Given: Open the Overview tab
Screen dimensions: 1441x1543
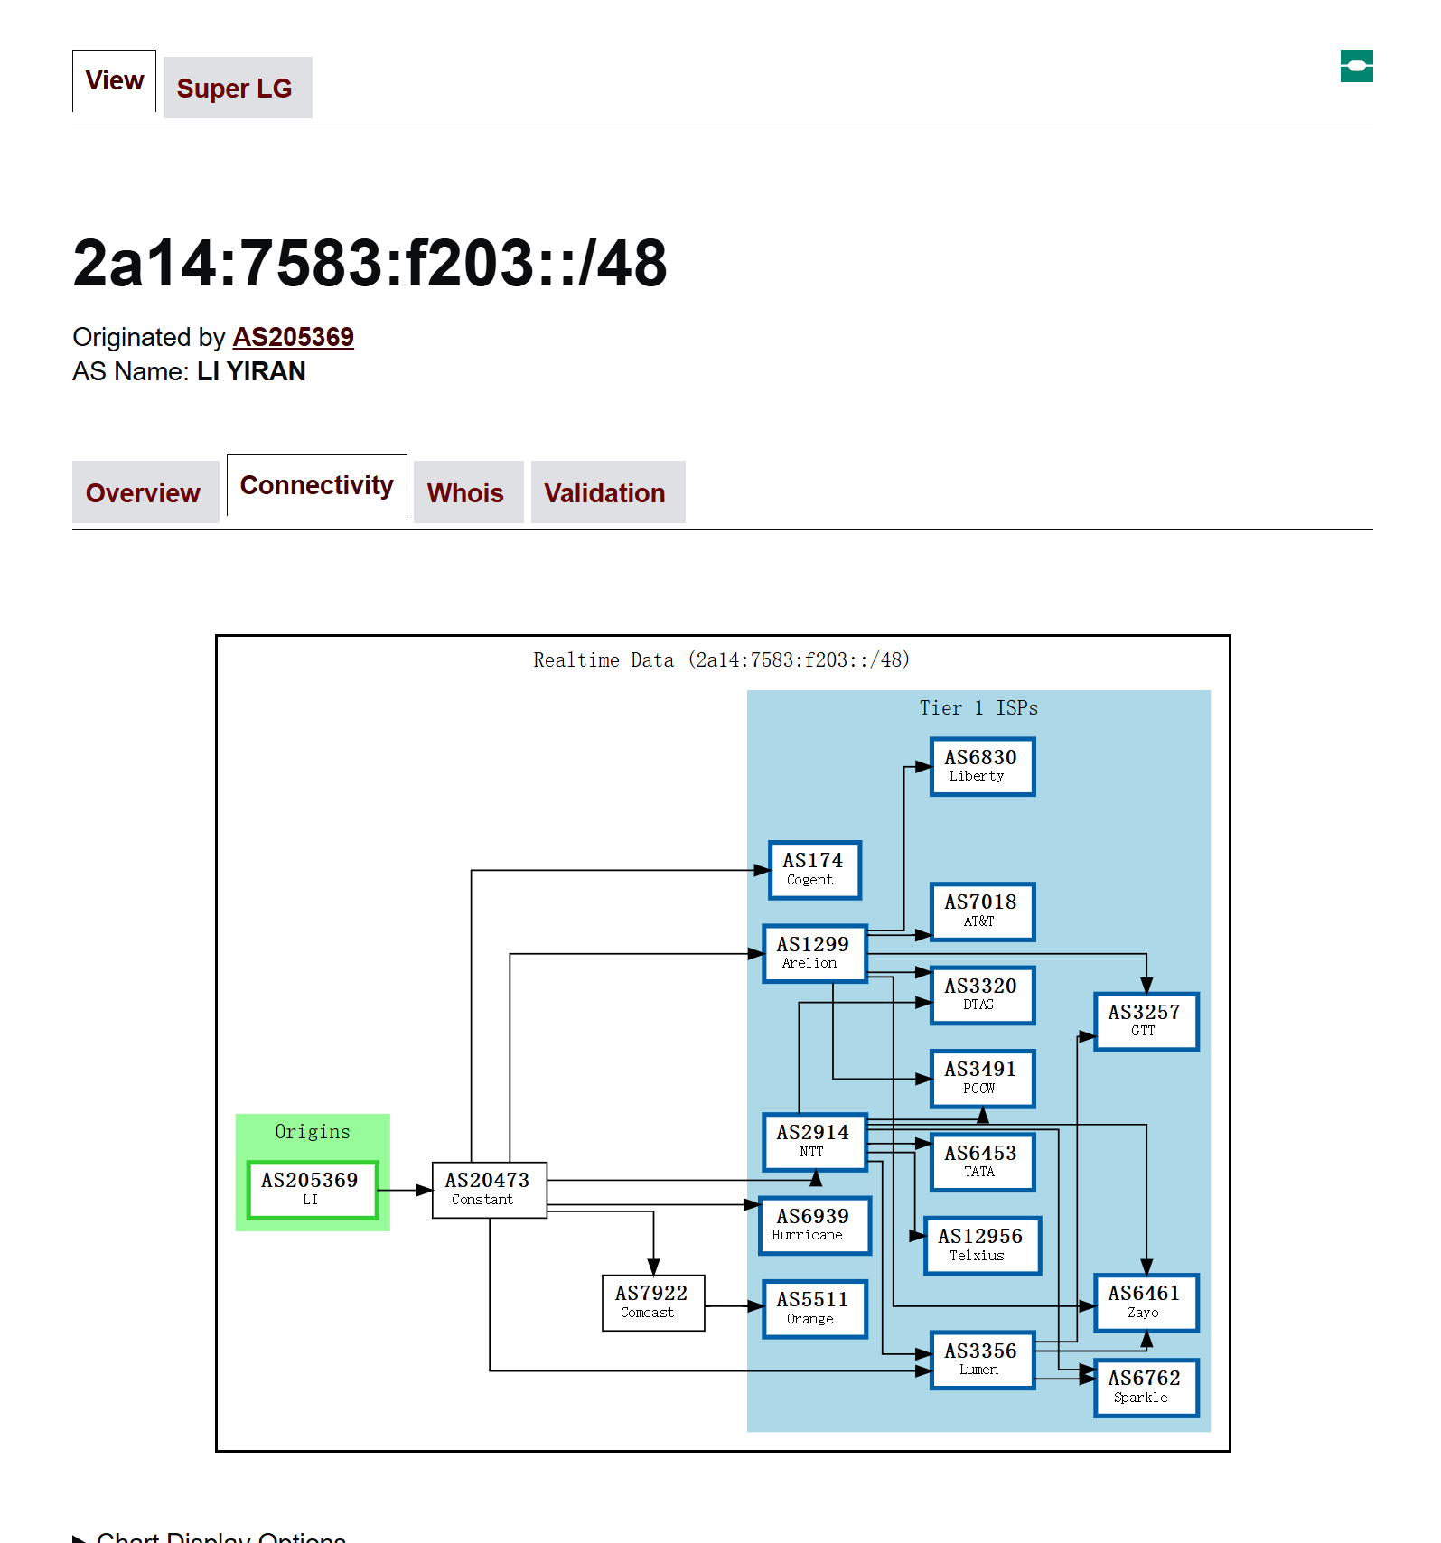Looking at the screenshot, I should (x=144, y=492).
